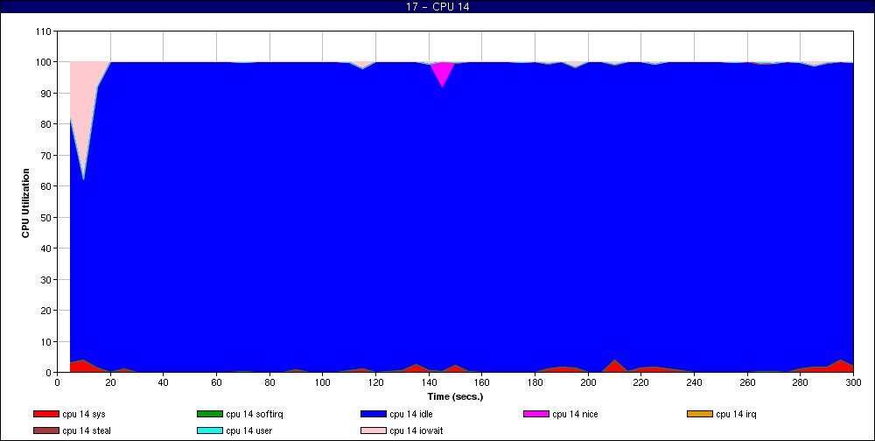Click the 140 tick label on time axis
The image size is (875, 441).
429,382
